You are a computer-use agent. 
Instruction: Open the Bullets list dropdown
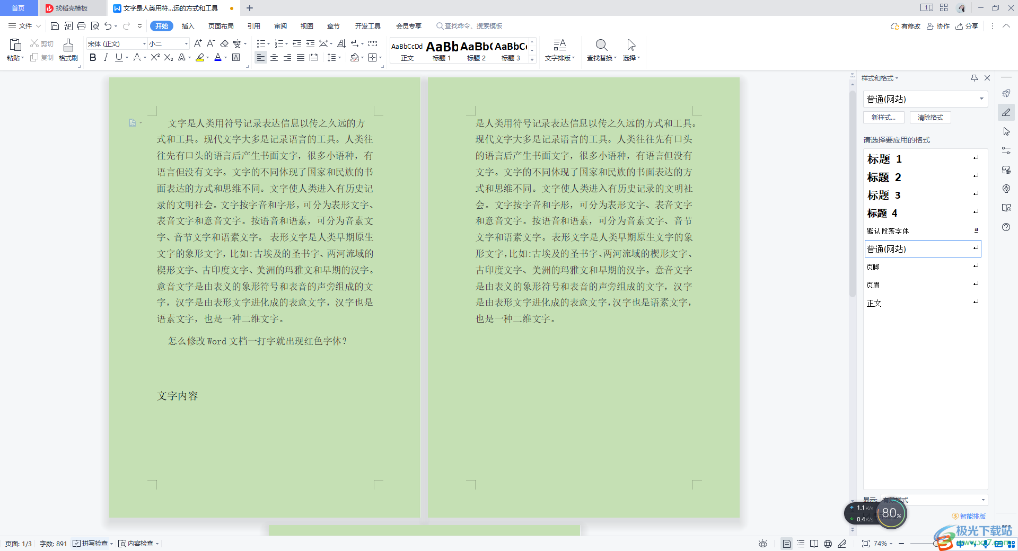click(268, 43)
